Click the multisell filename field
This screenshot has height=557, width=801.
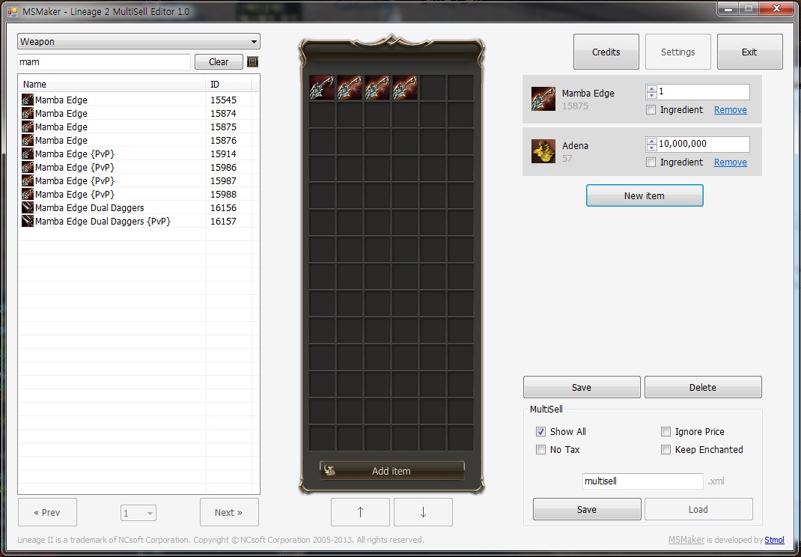[x=642, y=481]
